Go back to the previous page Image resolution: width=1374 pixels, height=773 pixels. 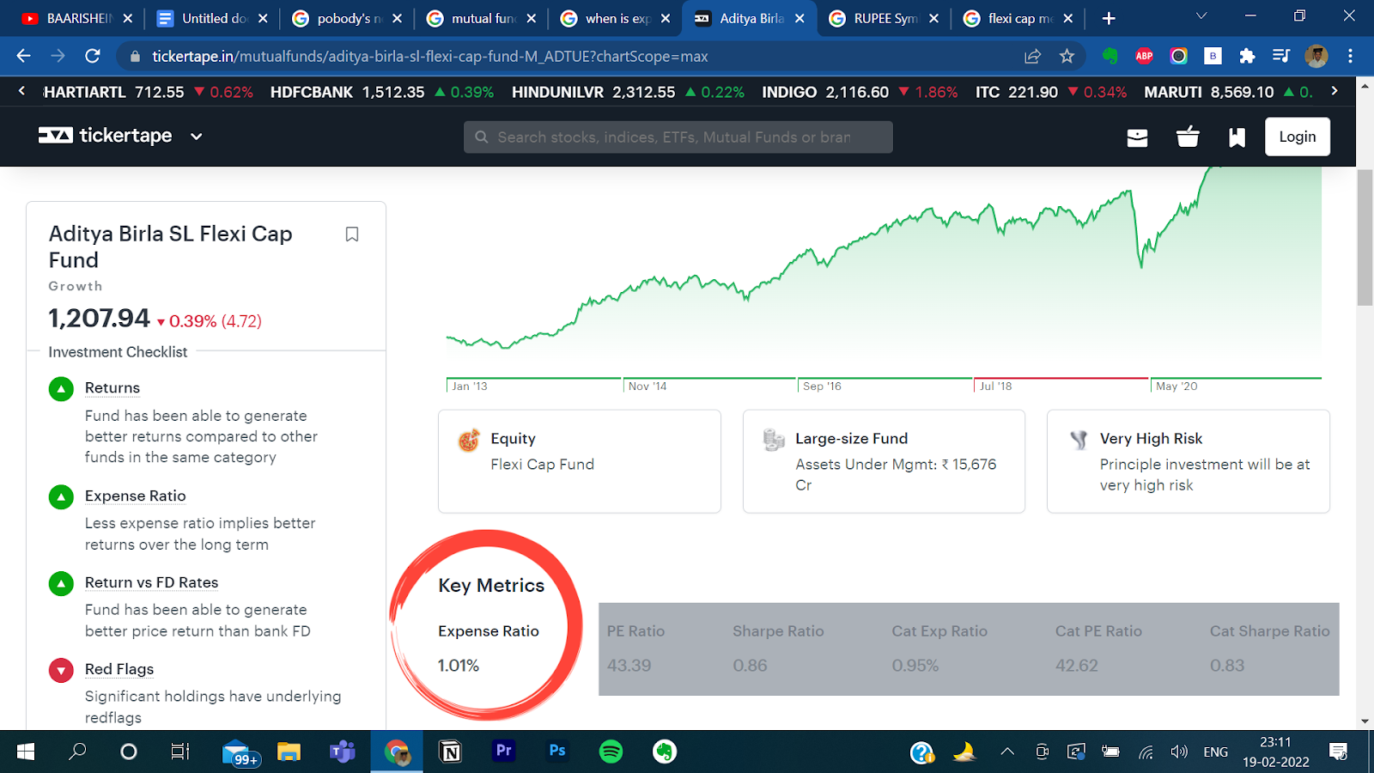pos(23,56)
